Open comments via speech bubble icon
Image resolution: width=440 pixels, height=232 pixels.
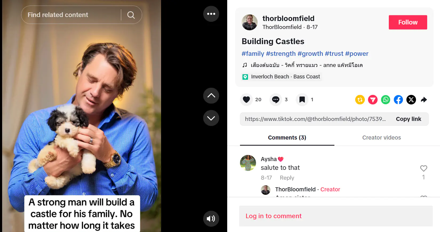[276, 100]
